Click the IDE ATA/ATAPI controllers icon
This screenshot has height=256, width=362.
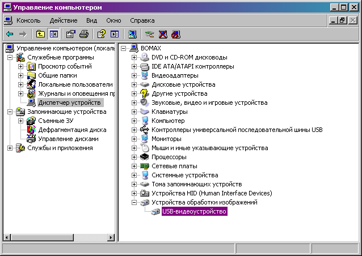tap(145, 66)
